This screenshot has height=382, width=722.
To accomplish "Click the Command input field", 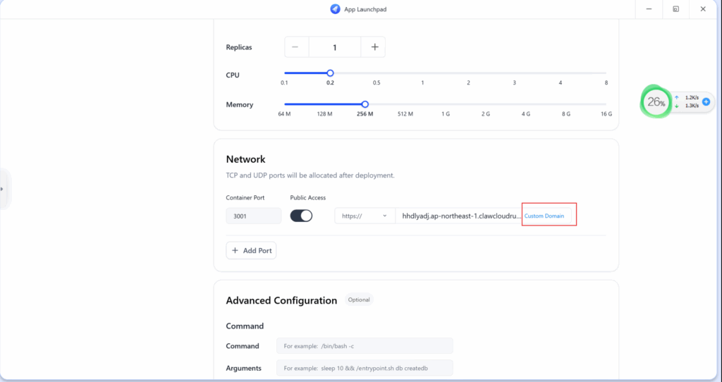I will coord(365,346).
